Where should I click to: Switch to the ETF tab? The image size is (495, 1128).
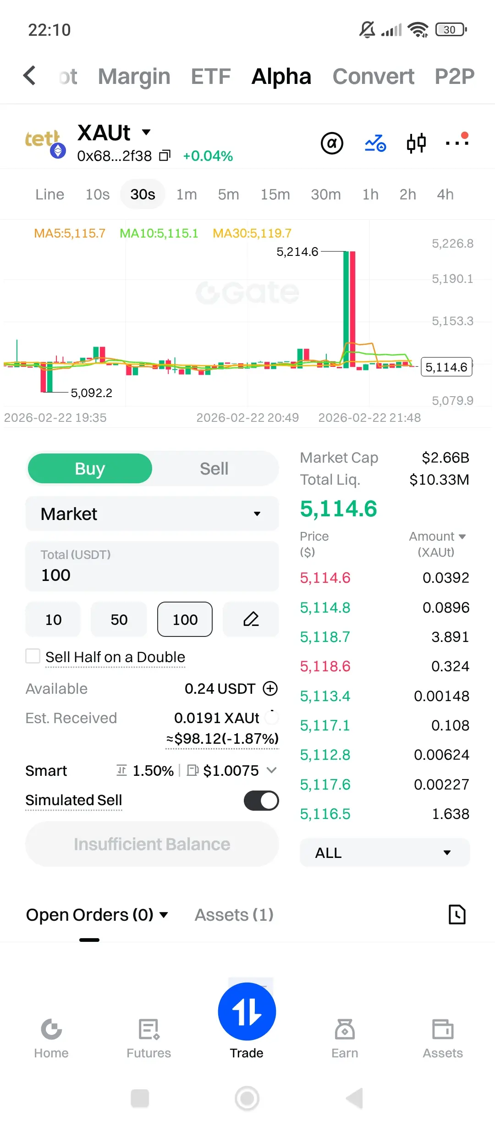[x=211, y=76]
